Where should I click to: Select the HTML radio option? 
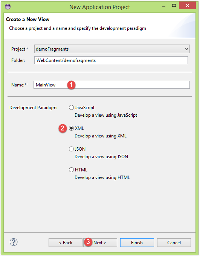[x=71, y=170]
